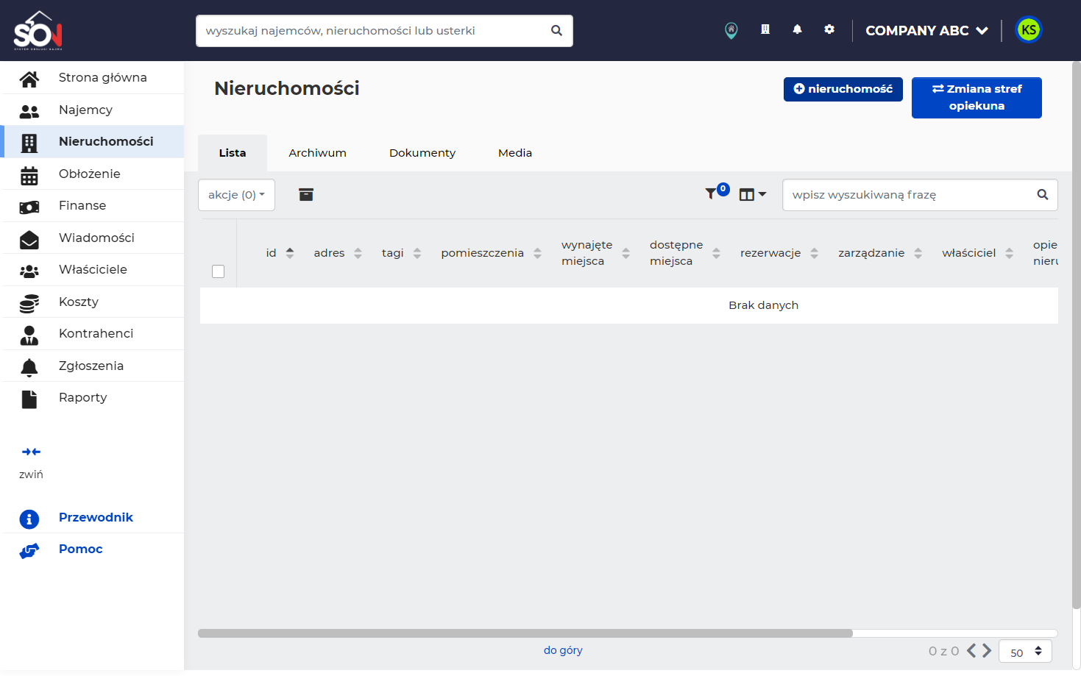This screenshot has height=676, width=1081.
Task: Open notifications bell icon
Action: [797, 29]
